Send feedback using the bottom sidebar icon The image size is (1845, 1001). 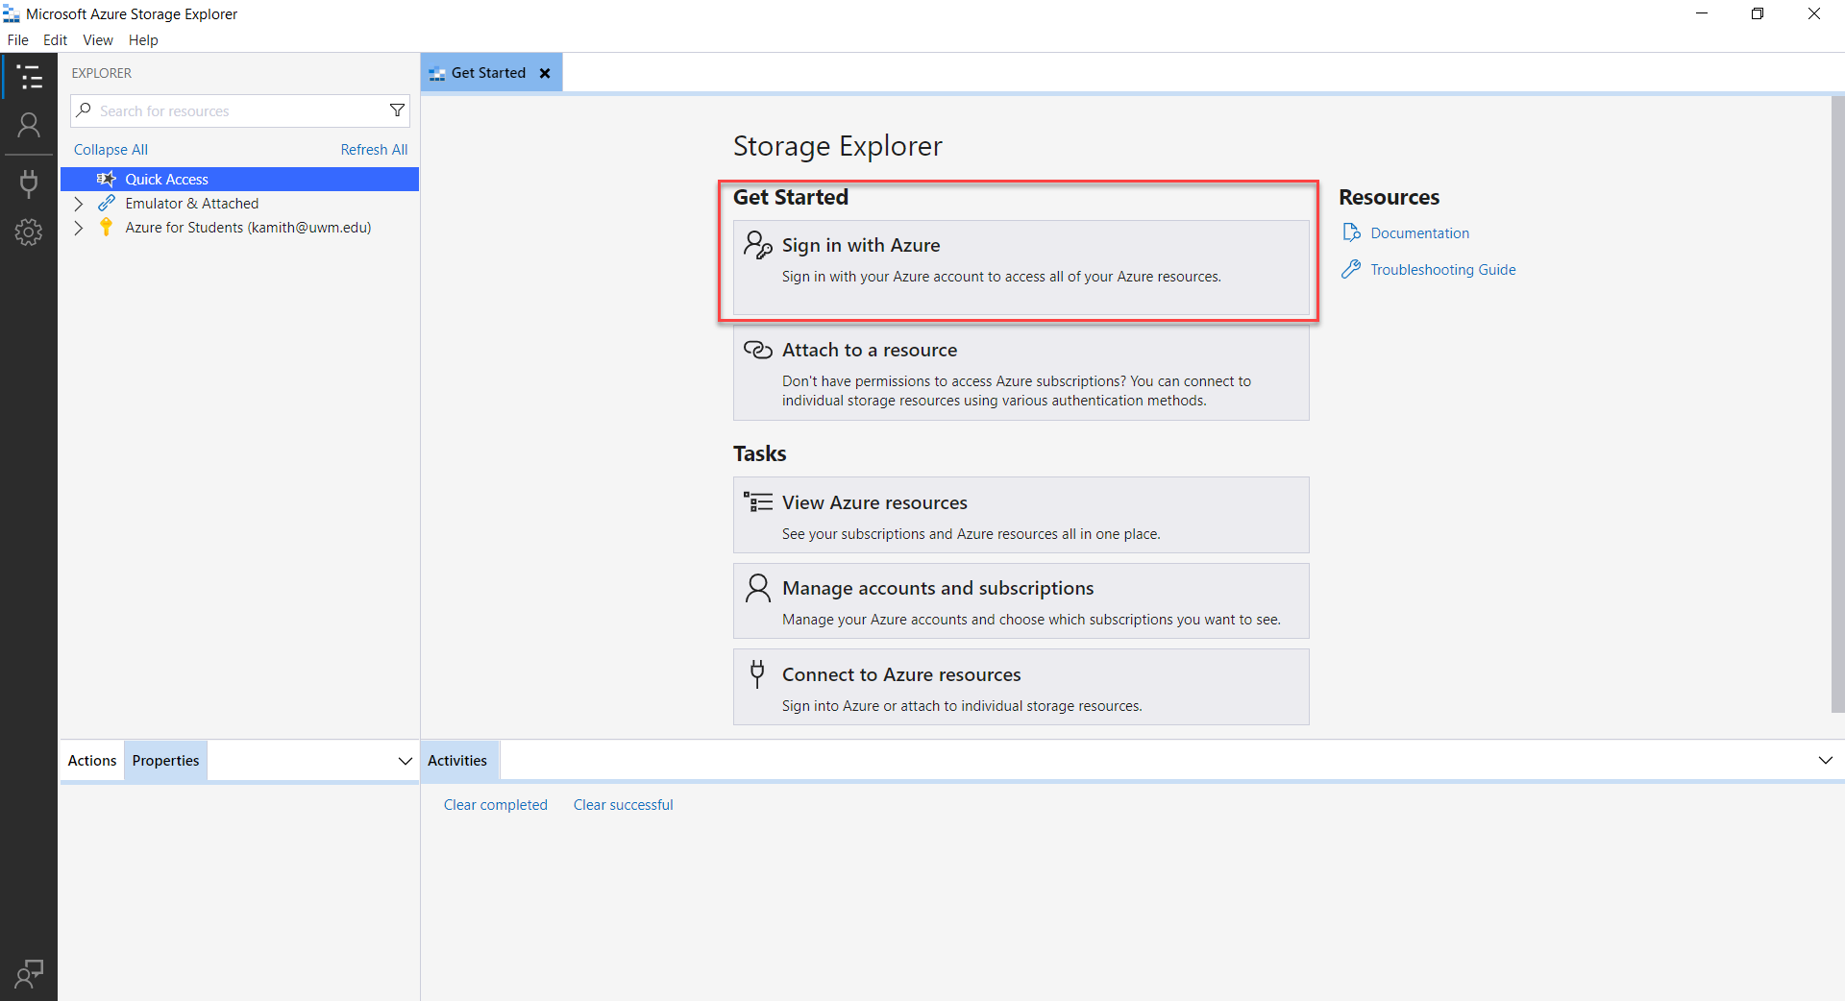(x=29, y=973)
